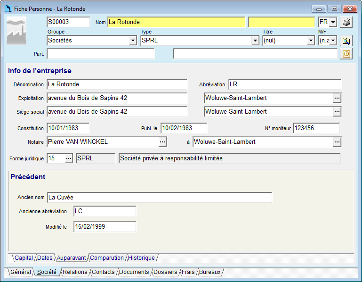Open the Groupe Sociétés dropdown
Screen dimensions: 362x282
[133, 41]
